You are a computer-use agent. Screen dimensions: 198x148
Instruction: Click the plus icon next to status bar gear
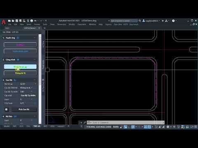(174, 127)
